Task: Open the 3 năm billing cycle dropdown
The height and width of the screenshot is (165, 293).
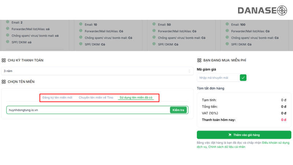Action: 97,71
